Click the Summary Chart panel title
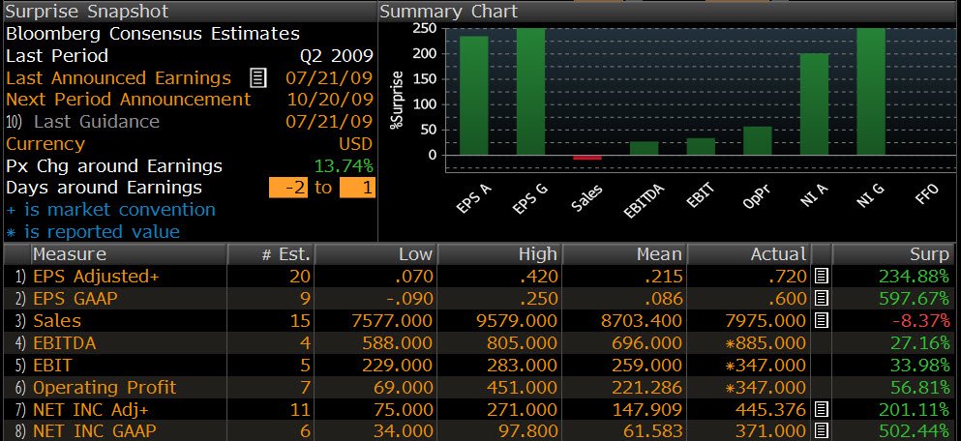961x441 pixels. click(x=449, y=12)
